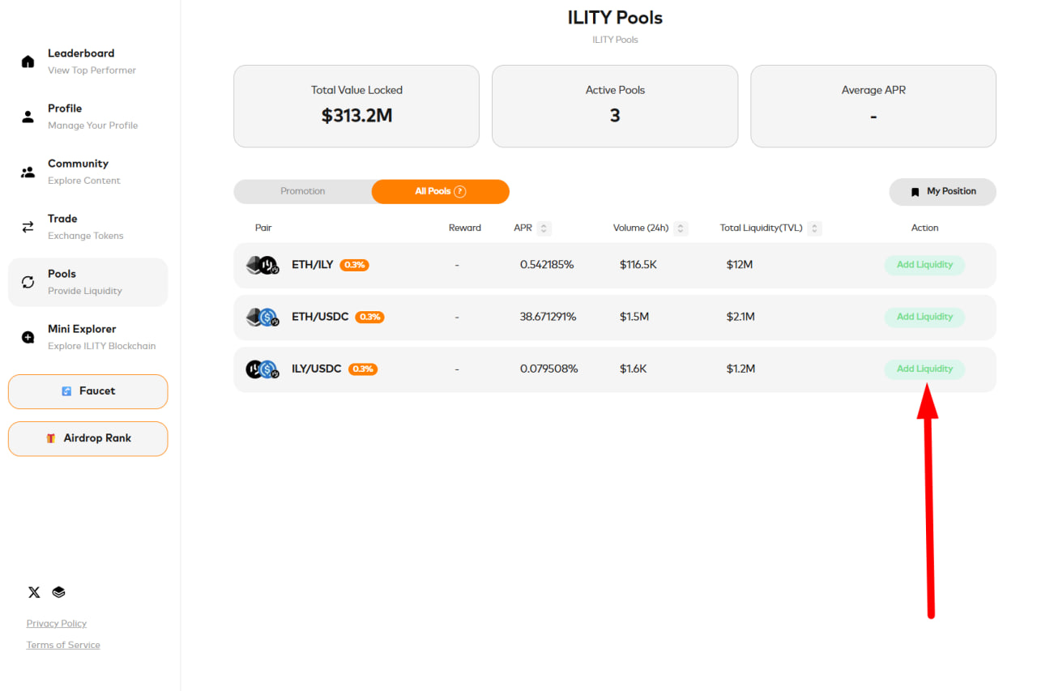The height and width of the screenshot is (691, 1037).
Task: Open the Profile person icon
Action: [x=28, y=117]
